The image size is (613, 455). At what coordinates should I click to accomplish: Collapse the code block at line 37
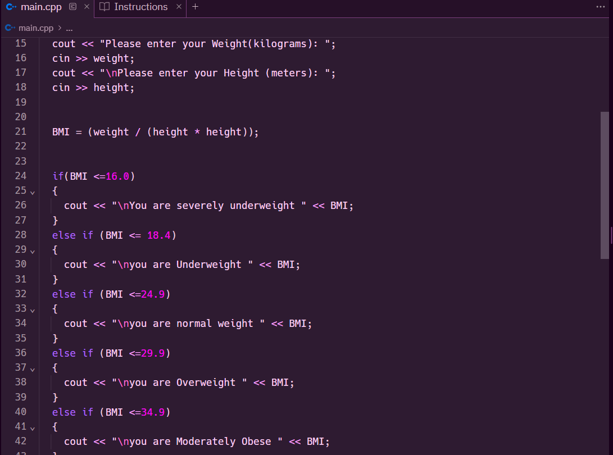click(x=33, y=370)
